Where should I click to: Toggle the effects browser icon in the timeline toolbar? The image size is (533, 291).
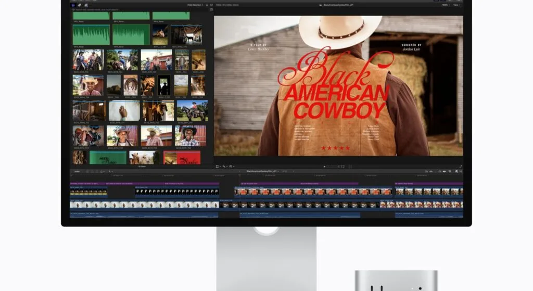(456, 171)
